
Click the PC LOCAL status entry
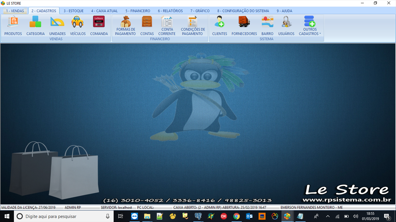point(145,207)
